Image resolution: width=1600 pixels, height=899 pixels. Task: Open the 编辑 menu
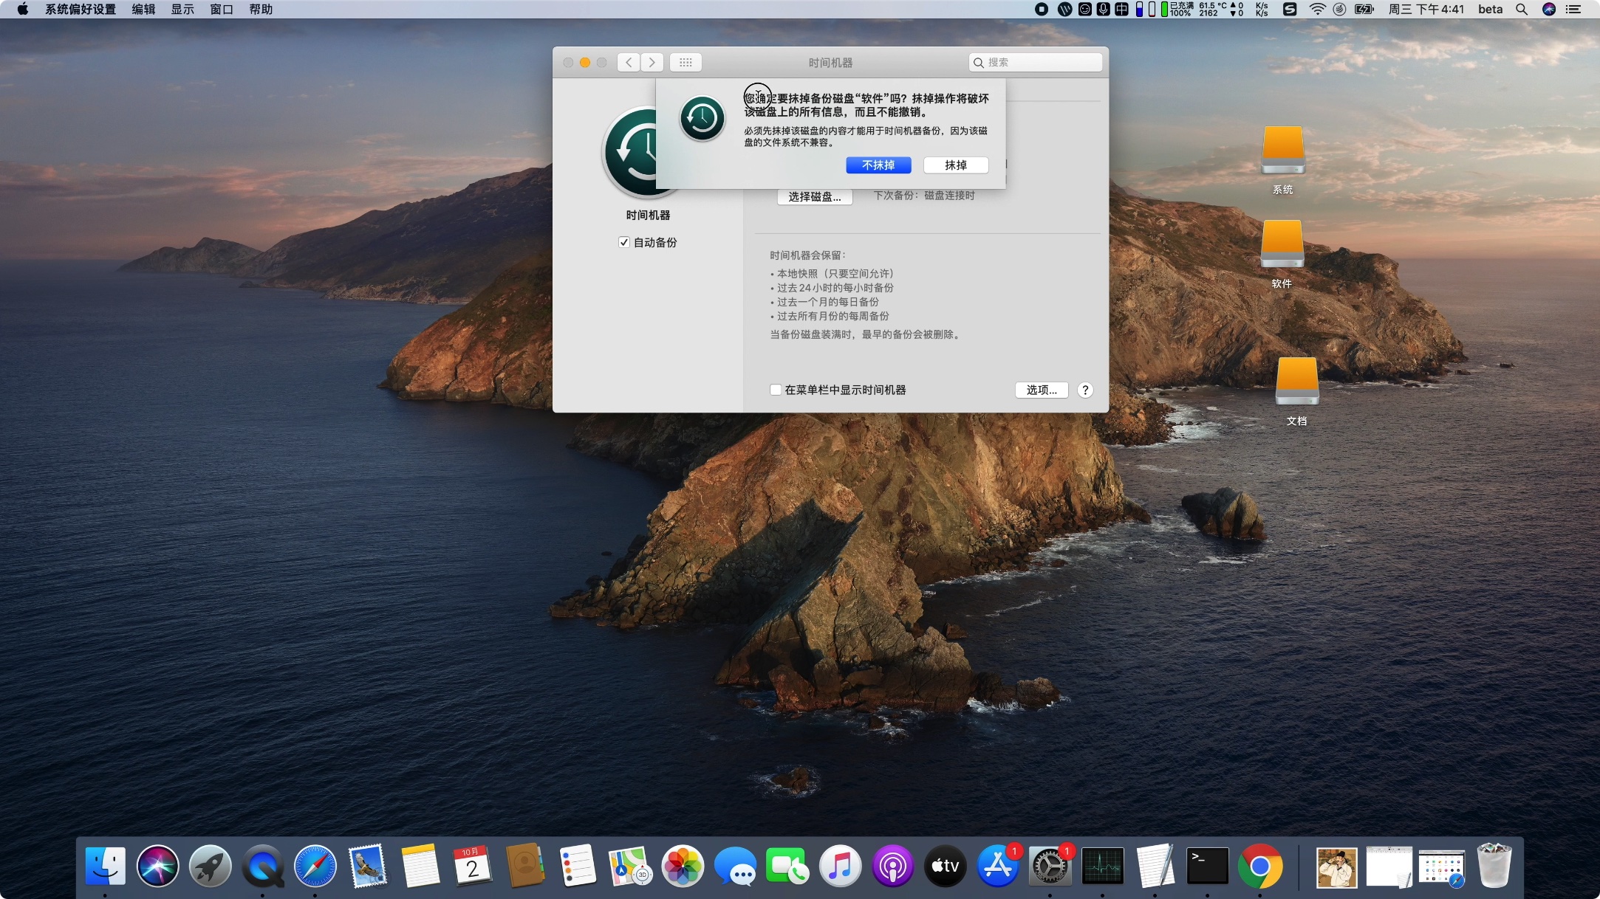pyautogui.click(x=143, y=9)
